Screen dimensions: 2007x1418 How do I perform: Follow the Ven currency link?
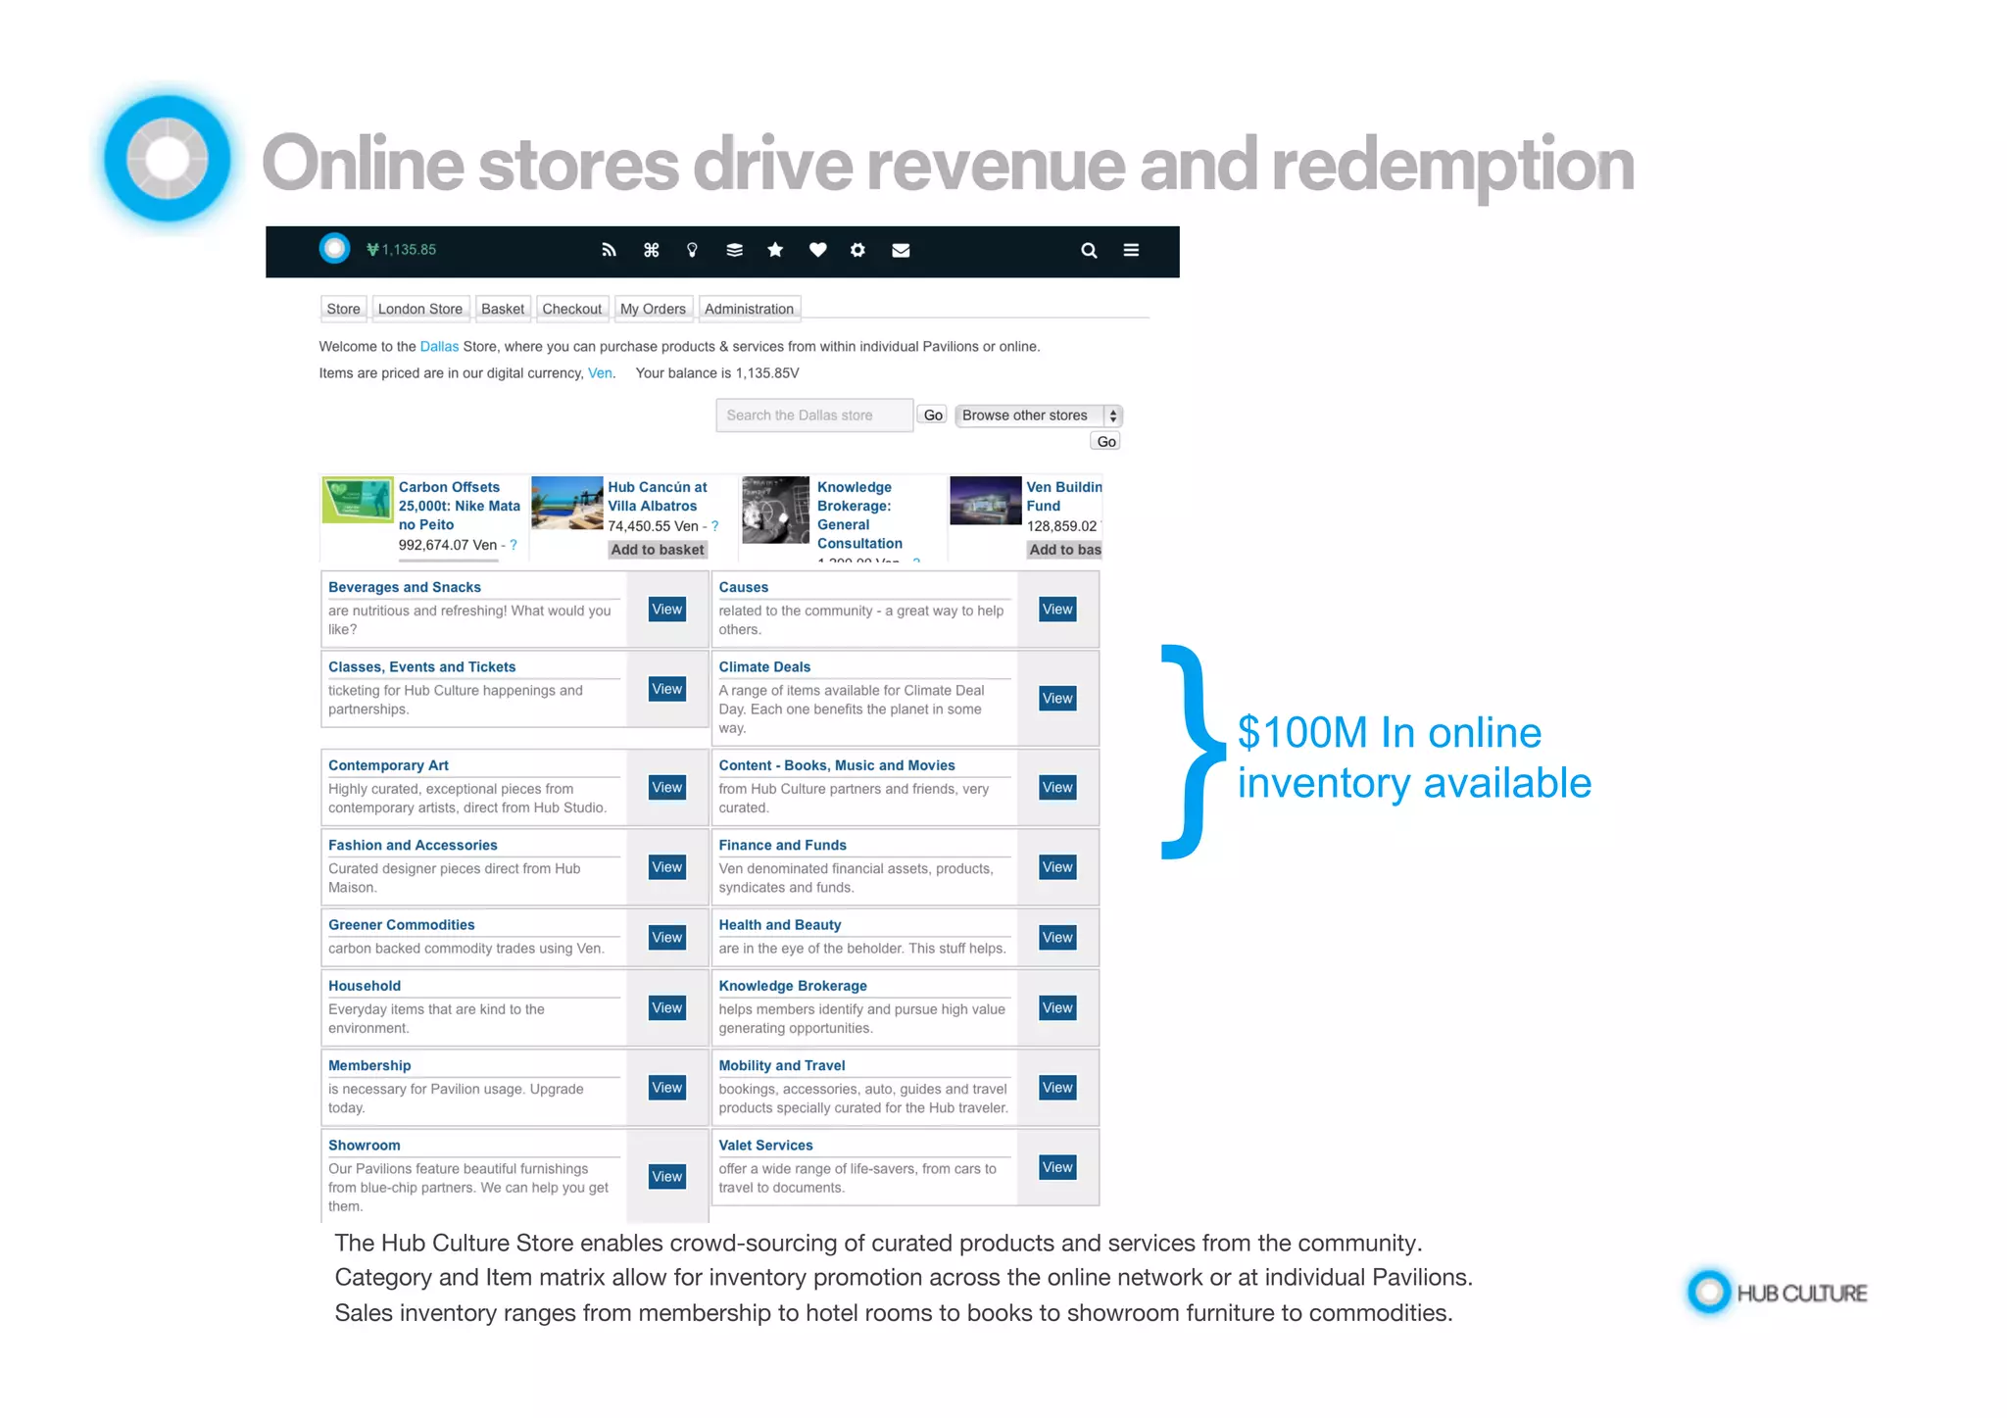tap(600, 373)
